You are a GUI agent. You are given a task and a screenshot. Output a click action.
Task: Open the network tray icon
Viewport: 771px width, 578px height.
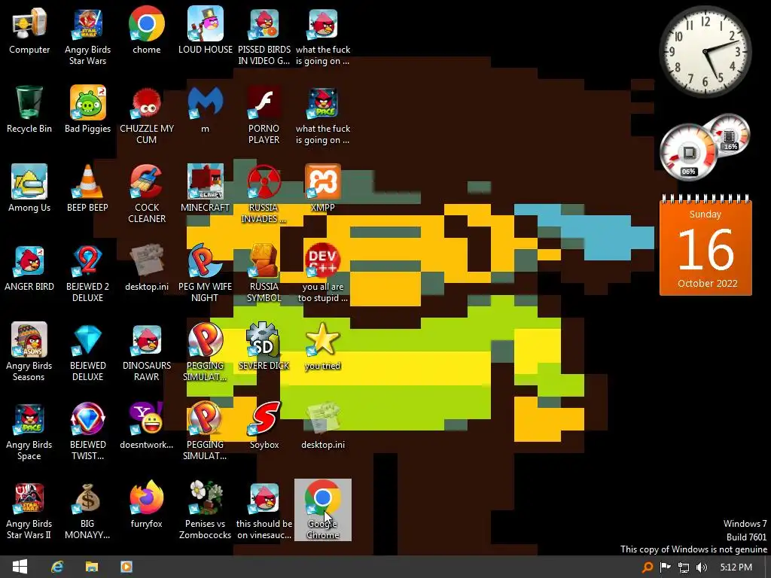pos(684,567)
